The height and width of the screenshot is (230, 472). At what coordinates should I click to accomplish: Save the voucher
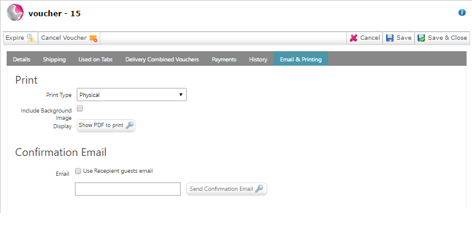click(x=398, y=38)
